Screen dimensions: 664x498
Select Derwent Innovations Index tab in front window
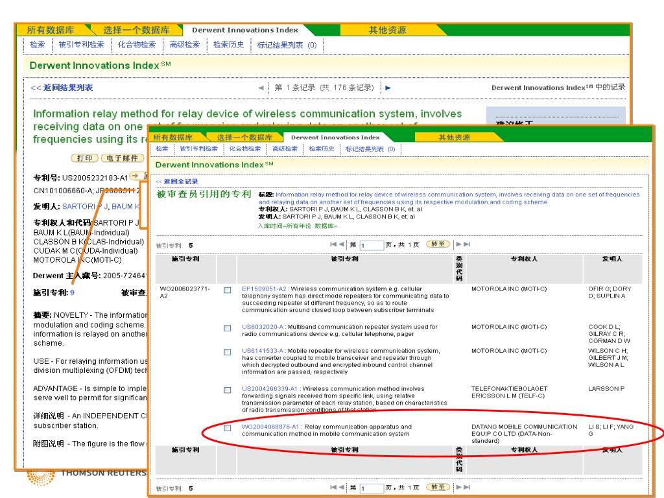pos(335,137)
